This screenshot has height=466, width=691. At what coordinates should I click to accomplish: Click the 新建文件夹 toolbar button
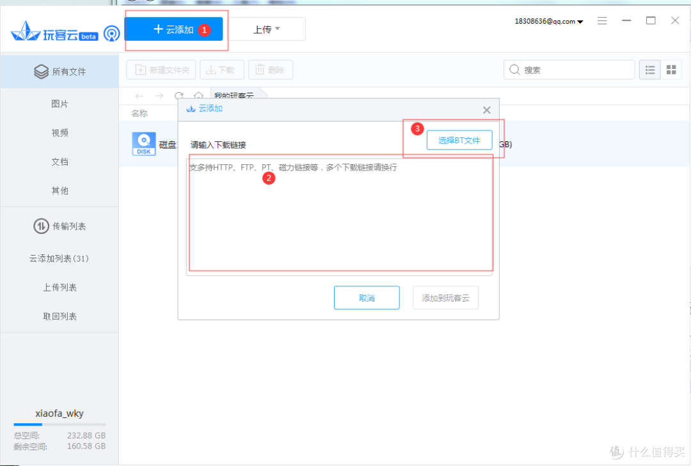coord(161,70)
